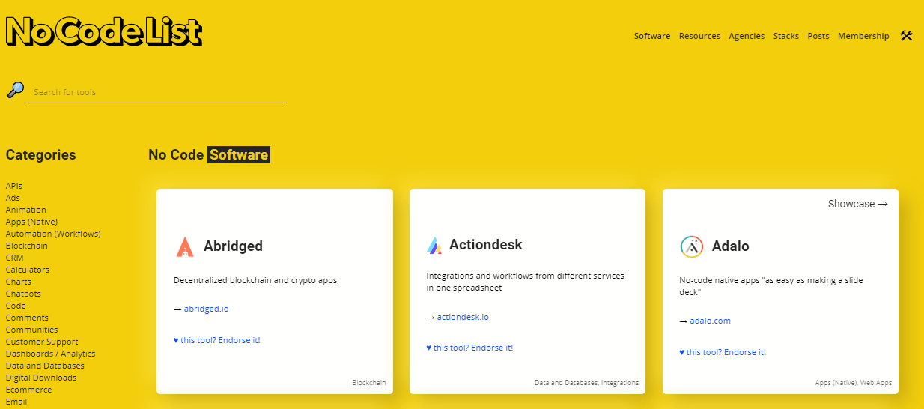Endorse the Actiondesk tool

(470, 348)
